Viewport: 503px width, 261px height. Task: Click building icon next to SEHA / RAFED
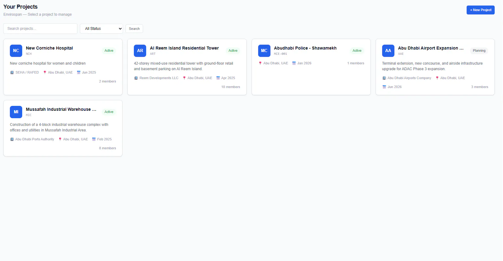[x=12, y=73]
